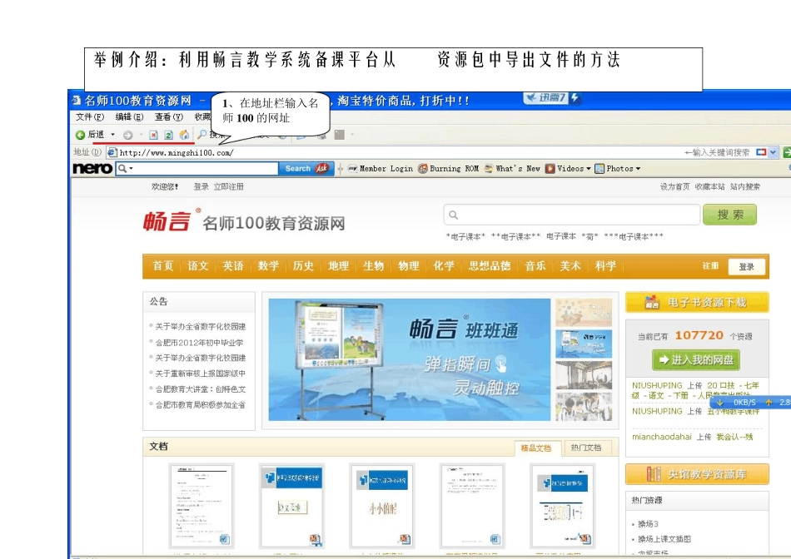Viewport: 791px width, 559px height.
Task: Switch to the 精品文档 tab
Action: [x=536, y=448]
